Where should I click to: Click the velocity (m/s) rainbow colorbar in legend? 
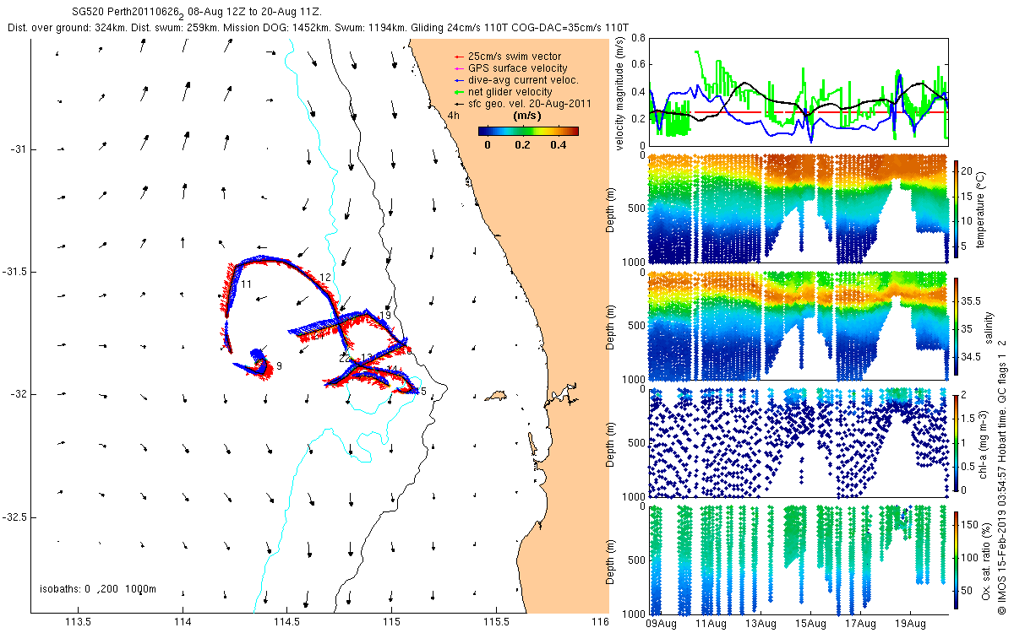(x=528, y=131)
